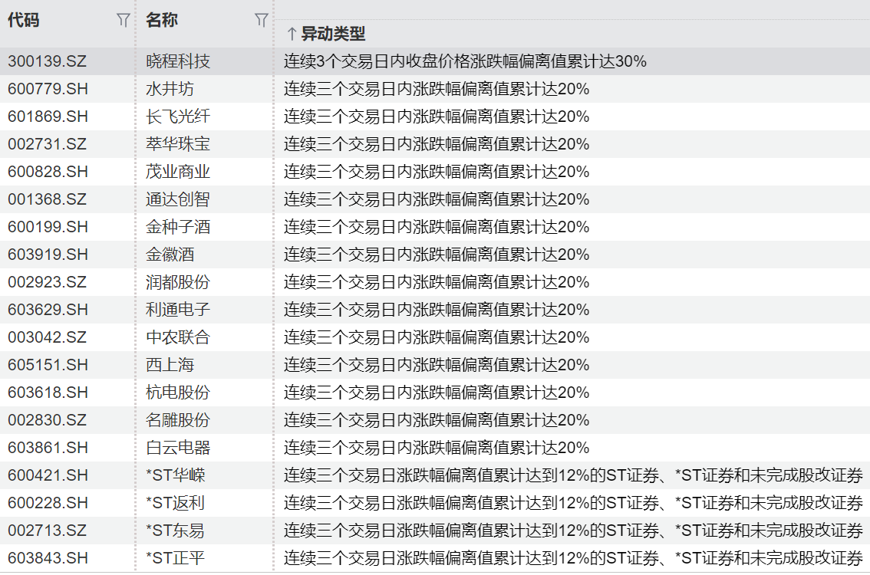Viewport: 870px width, 575px height.
Task: Open filter icon in 代码 column header
Action: tap(123, 21)
